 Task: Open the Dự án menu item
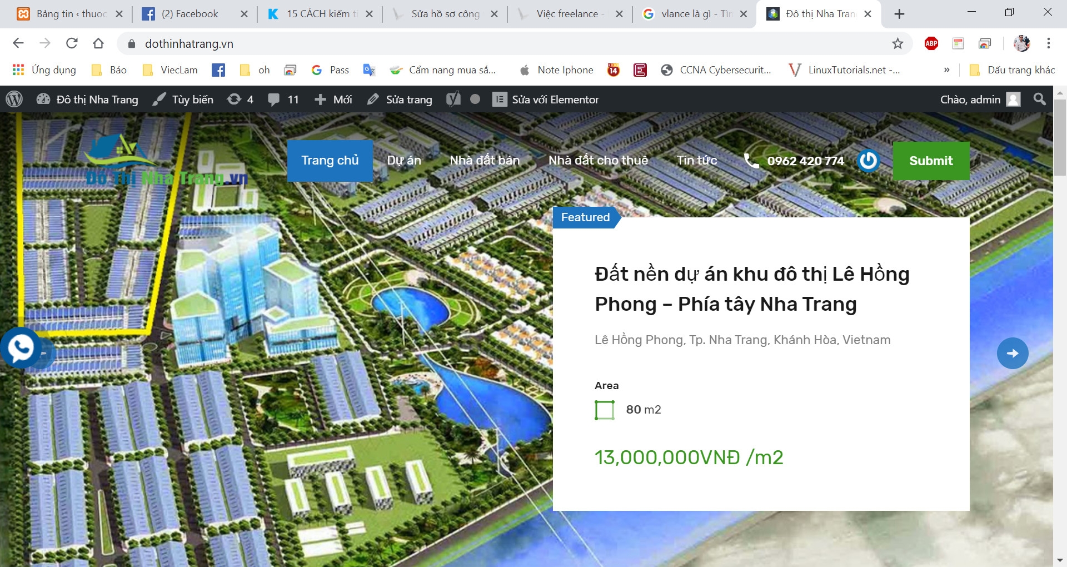point(404,161)
